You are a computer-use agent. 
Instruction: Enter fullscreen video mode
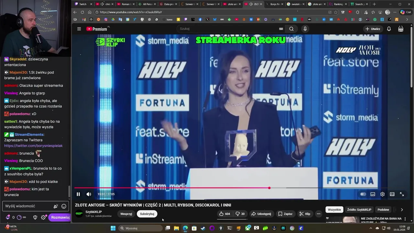point(402,194)
